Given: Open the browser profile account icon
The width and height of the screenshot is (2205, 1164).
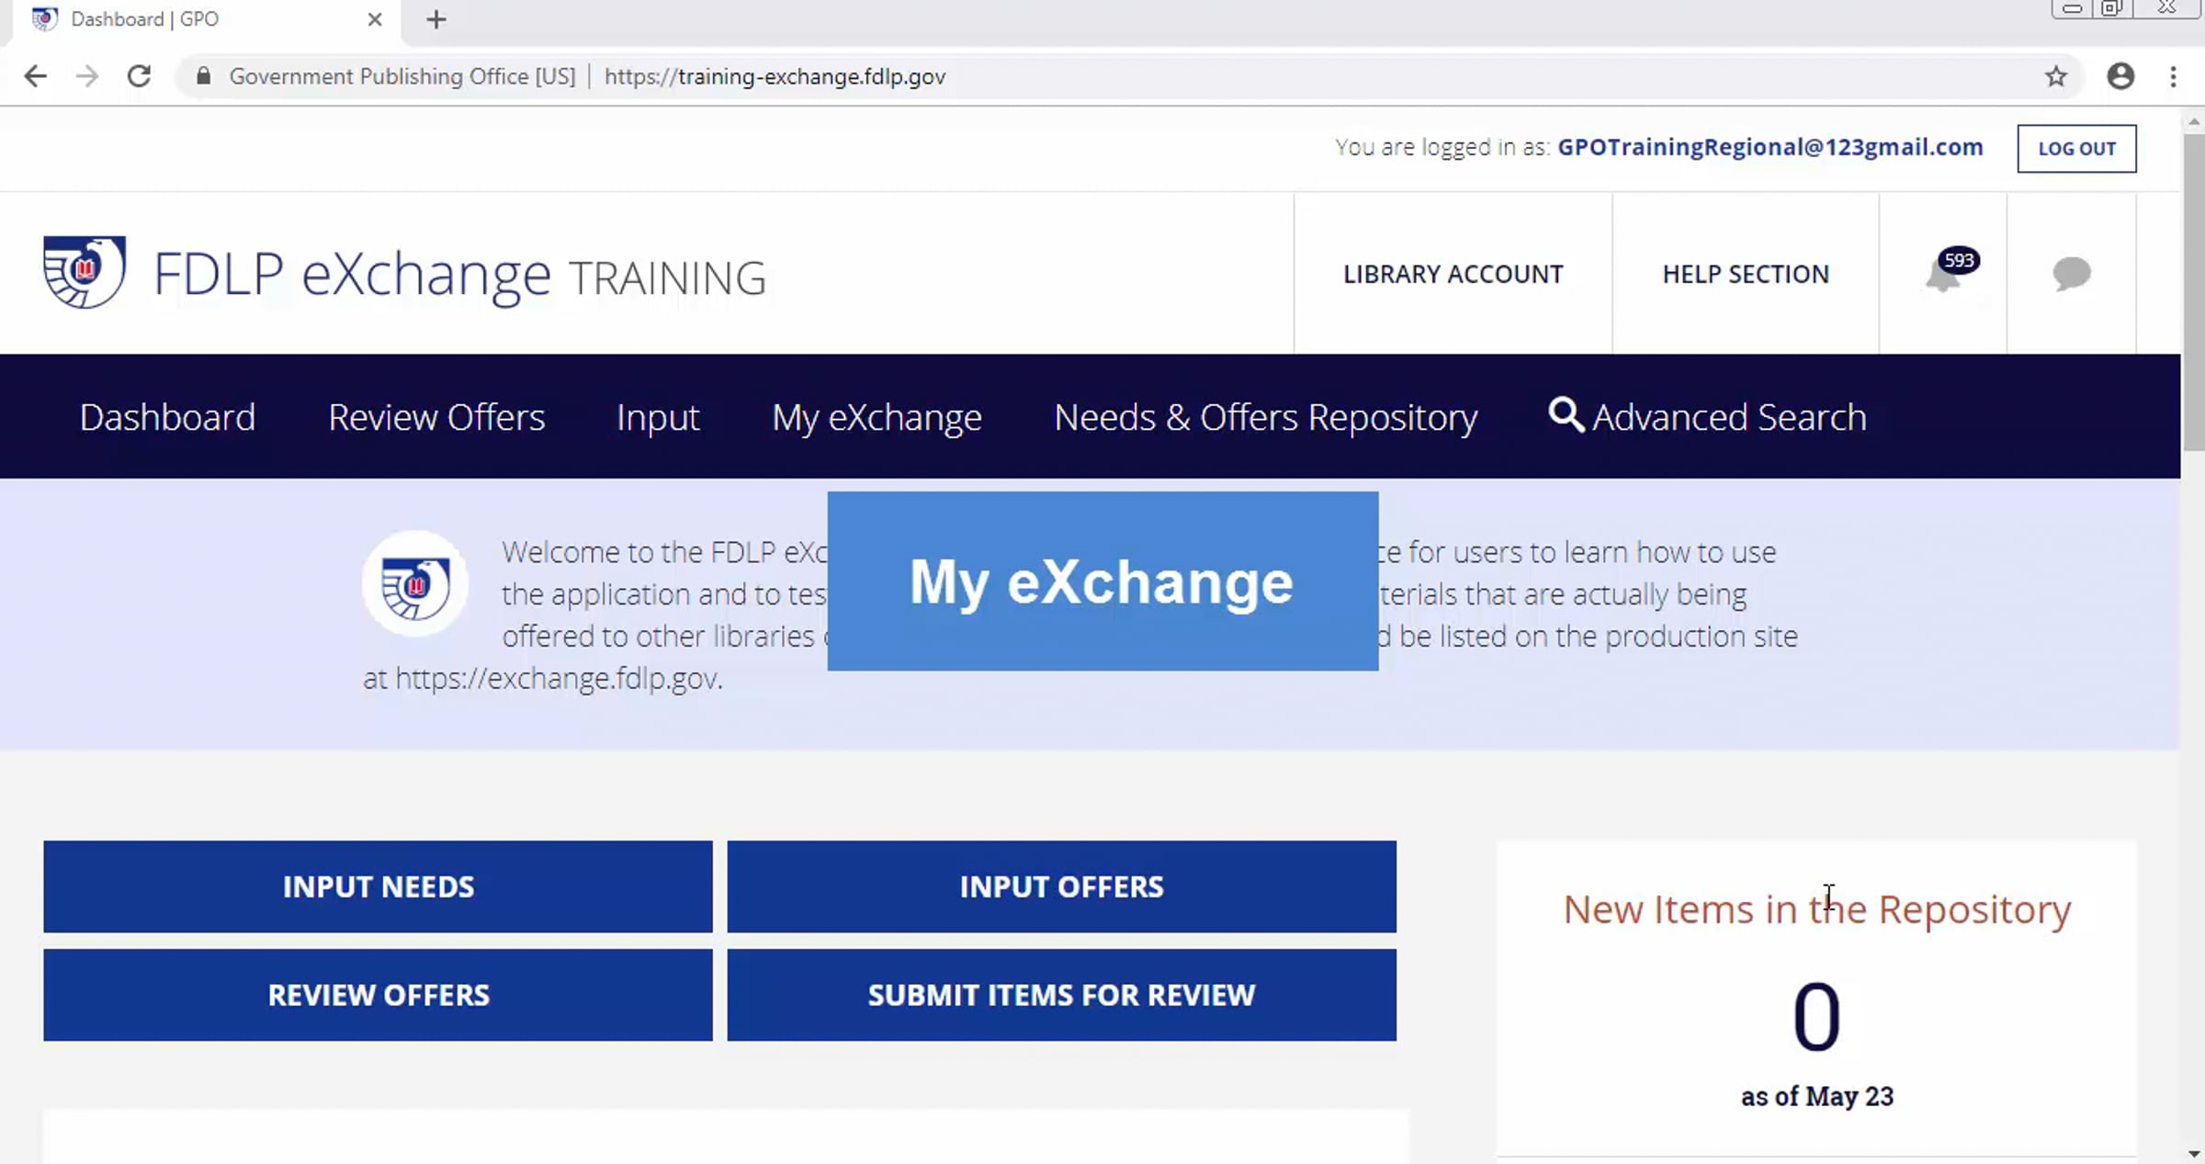Looking at the screenshot, I should [2120, 76].
